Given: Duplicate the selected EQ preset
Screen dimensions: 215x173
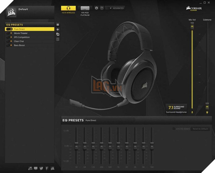Looking at the screenshot, I should tap(58, 34).
